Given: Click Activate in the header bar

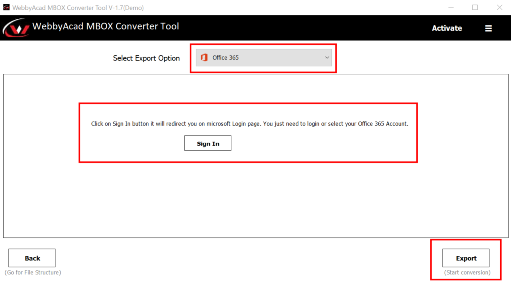Looking at the screenshot, I should pos(447,28).
